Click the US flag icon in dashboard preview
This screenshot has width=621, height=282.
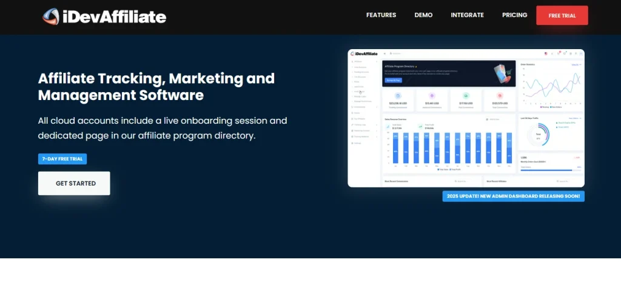pos(546,53)
